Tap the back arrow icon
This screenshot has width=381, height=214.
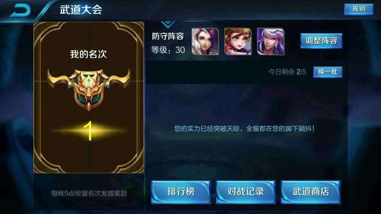(x=21, y=10)
